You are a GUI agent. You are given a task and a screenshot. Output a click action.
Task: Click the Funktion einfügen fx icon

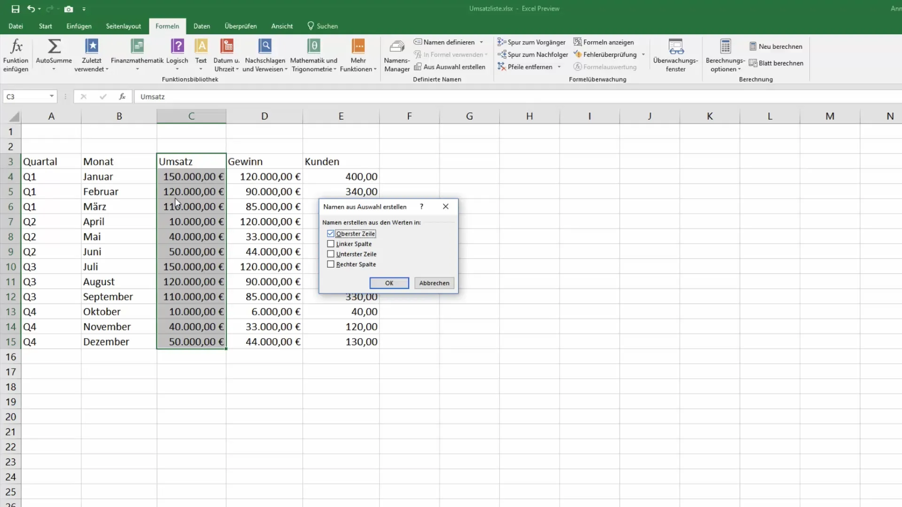pos(16,46)
